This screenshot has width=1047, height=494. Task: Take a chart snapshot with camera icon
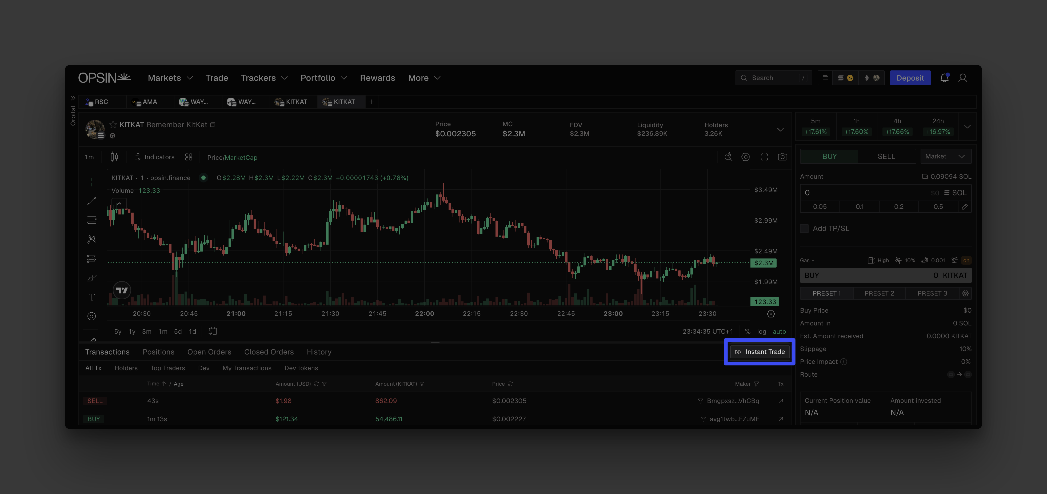pyautogui.click(x=782, y=157)
